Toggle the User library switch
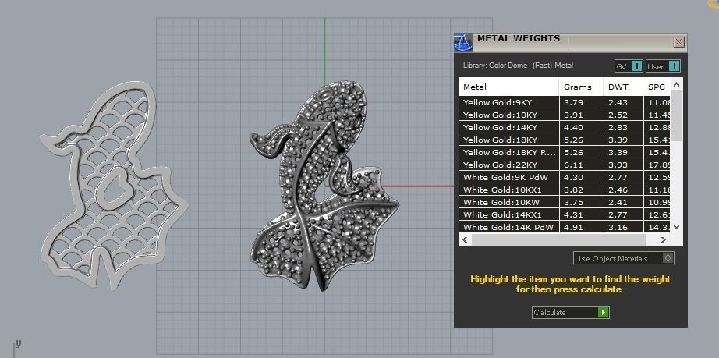The height and width of the screenshot is (358, 719). [x=674, y=66]
